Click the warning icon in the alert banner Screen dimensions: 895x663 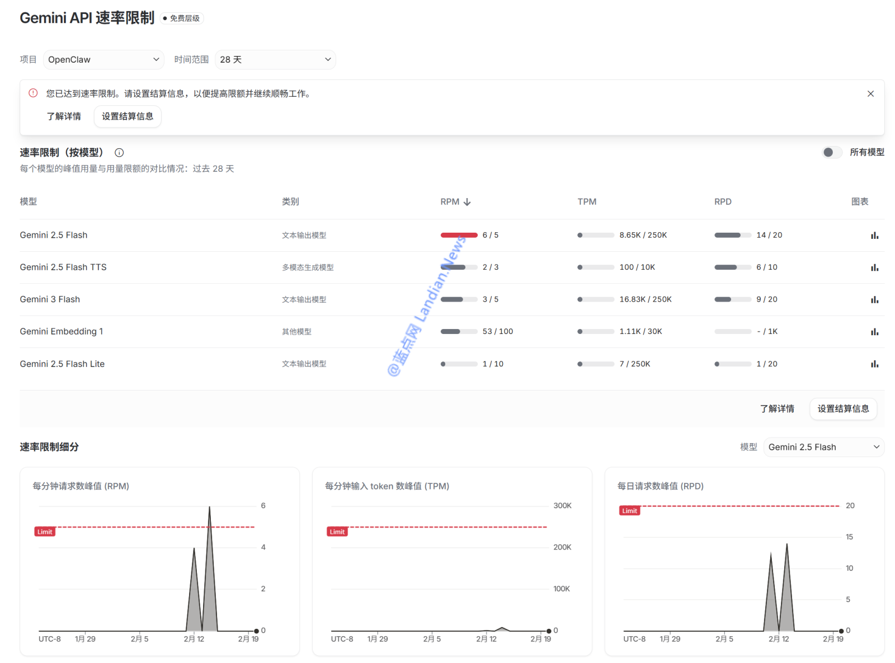pos(33,93)
